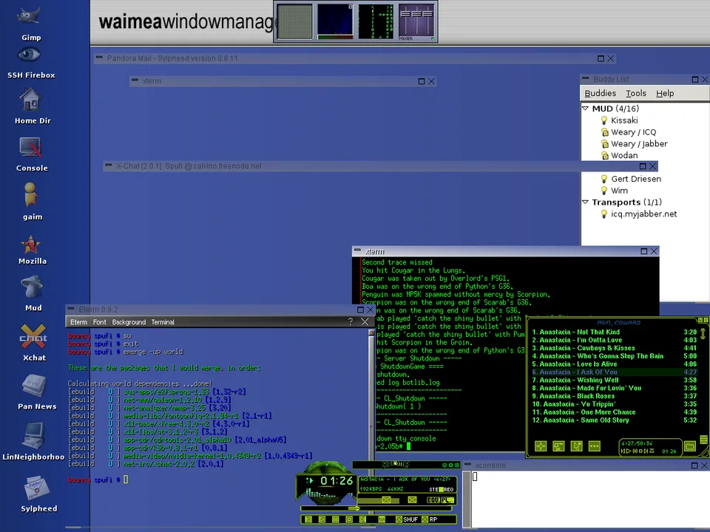Click the playlist scroll handle beside track times
Viewport: 710px width, 532px height.
(703, 334)
